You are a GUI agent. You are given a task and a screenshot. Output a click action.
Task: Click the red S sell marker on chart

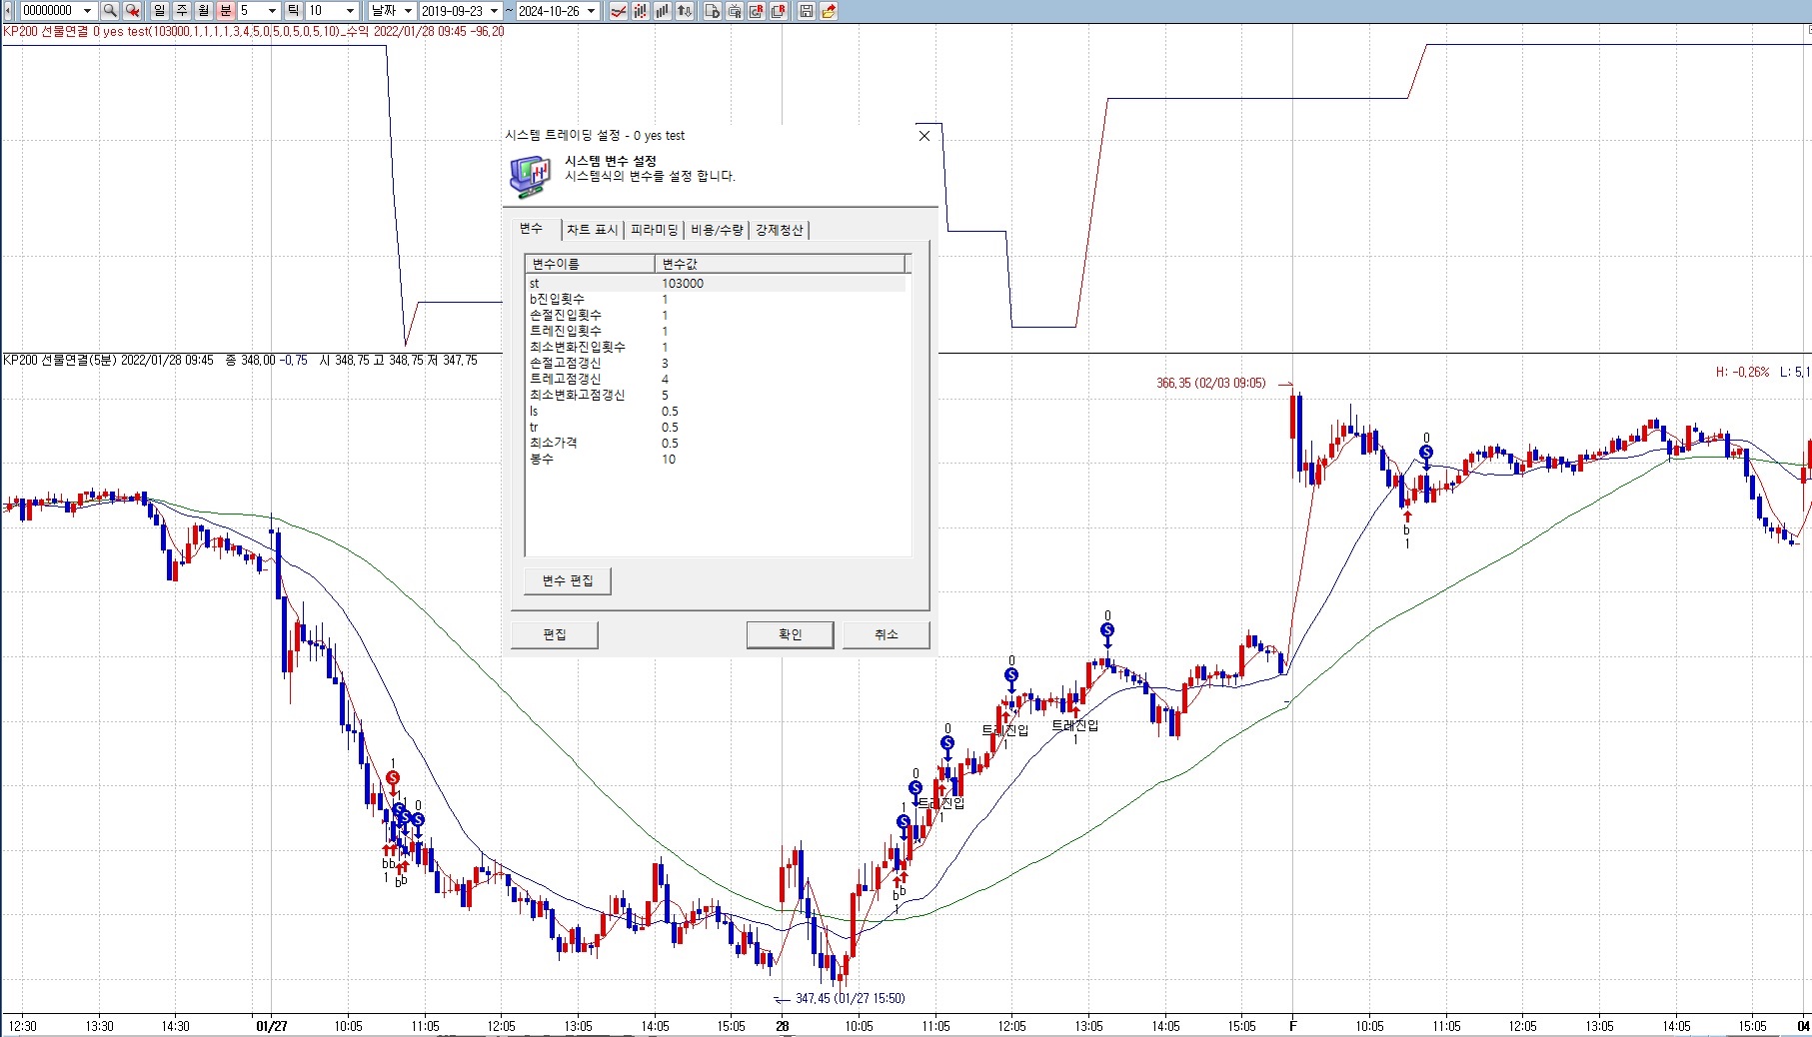point(393,778)
